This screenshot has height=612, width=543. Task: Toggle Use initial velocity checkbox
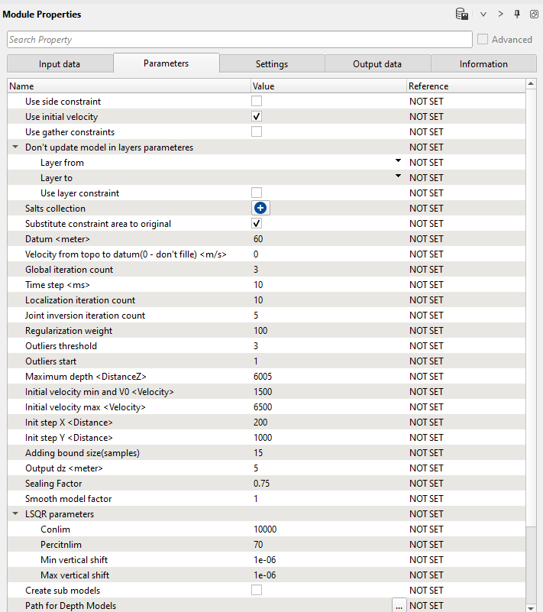click(257, 117)
